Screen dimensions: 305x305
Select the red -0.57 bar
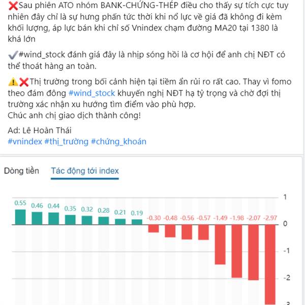[203, 232]
